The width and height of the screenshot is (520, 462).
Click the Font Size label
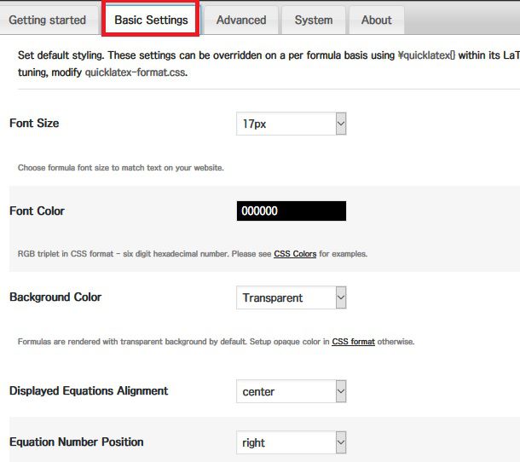34,123
